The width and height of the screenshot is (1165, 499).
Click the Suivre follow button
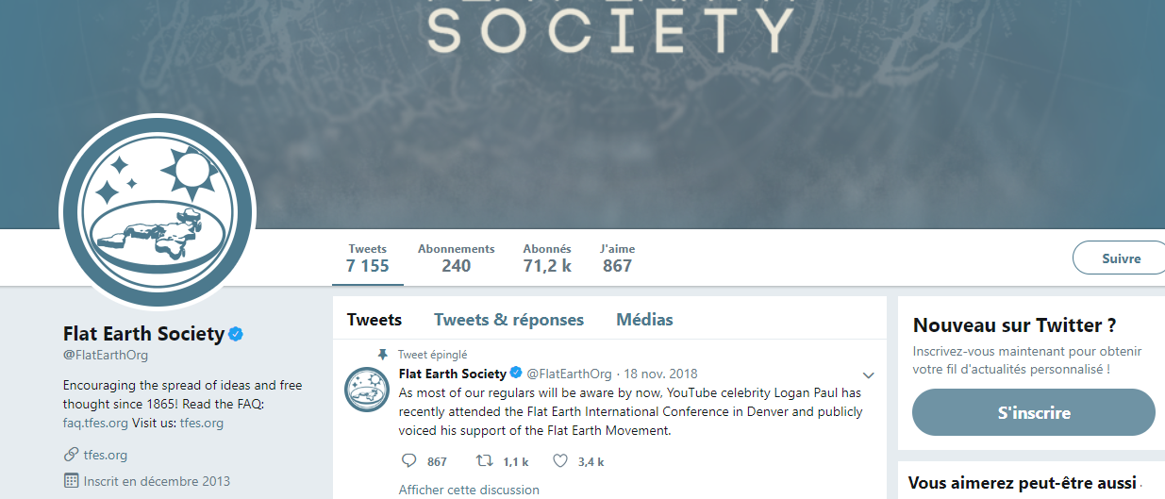pos(1121,258)
